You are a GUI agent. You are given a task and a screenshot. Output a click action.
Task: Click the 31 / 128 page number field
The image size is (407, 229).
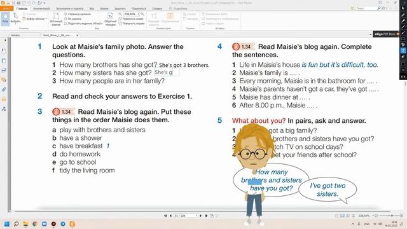(186, 216)
